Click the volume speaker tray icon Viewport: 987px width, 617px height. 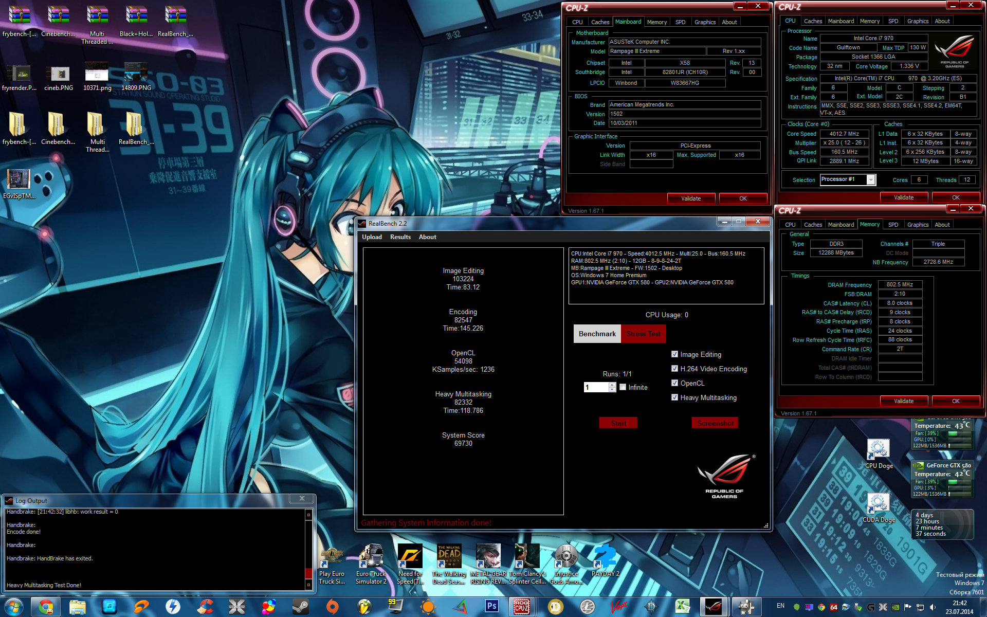(933, 607)
